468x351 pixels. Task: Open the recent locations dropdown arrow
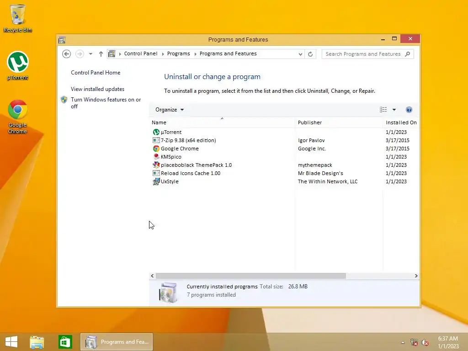pyautogui.click(x=90, y=54)
